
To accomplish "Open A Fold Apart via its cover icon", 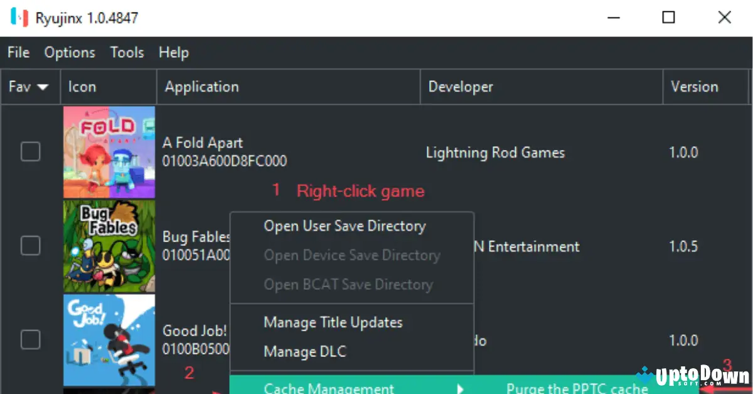I will 109,152.
